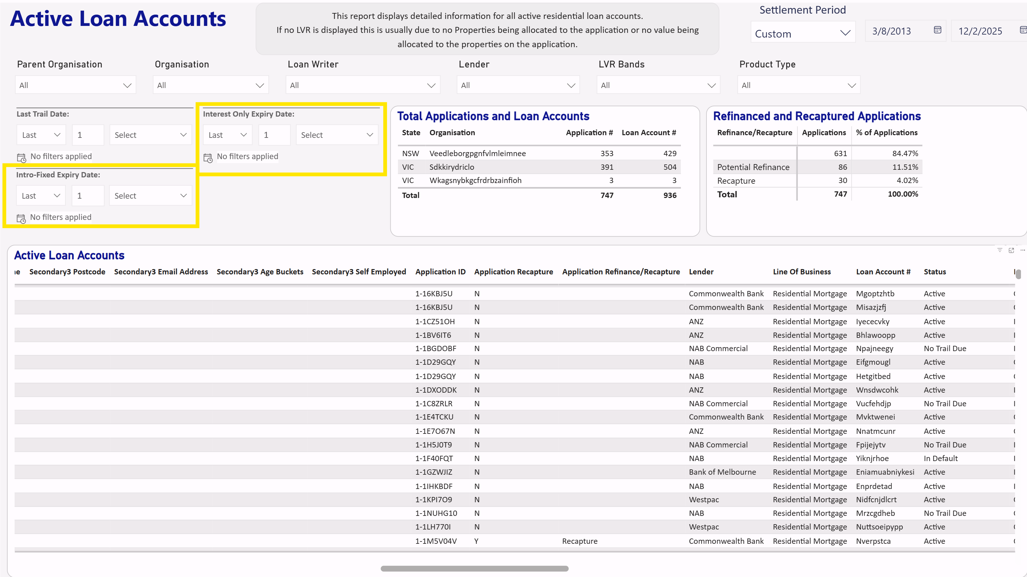Click the Focus mode icon on table
1027x577 pixels.
[1011, 250]
